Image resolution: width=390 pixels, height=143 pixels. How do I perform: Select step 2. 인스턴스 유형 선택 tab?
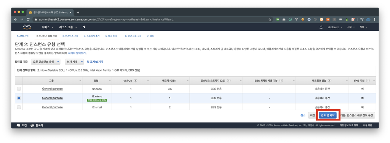click(46, 36)
